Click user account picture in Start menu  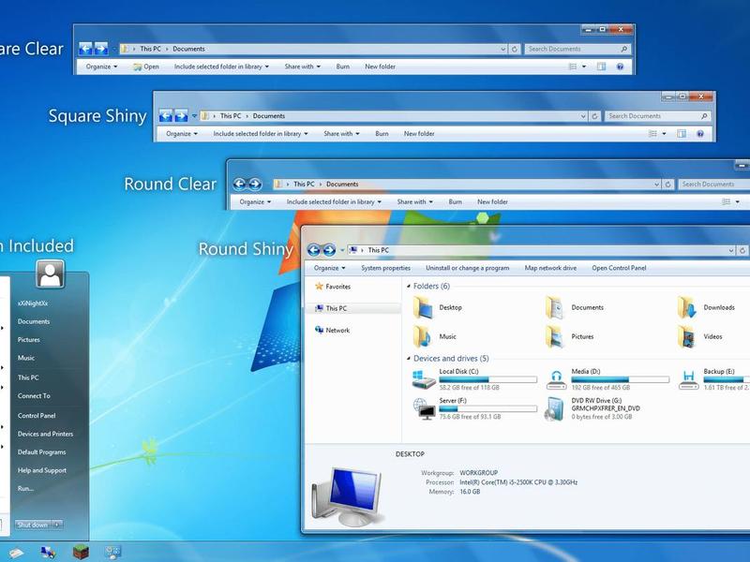click(50, 274)
